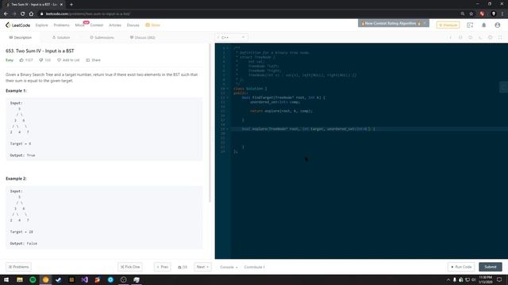The height and width of the screenshot is (285, 508).
Task: Click the thumbs-down dislike icon
Action: (40, 60)
